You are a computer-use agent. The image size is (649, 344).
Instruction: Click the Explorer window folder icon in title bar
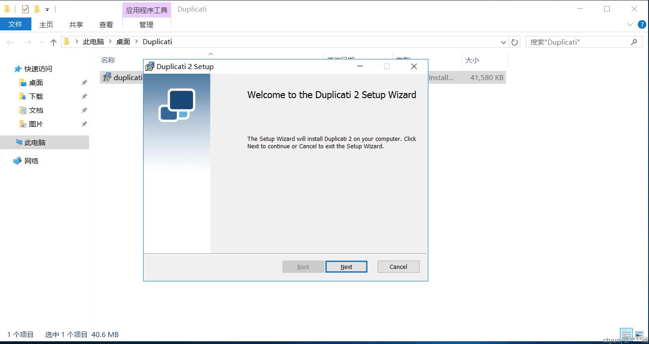coord(7,9)
